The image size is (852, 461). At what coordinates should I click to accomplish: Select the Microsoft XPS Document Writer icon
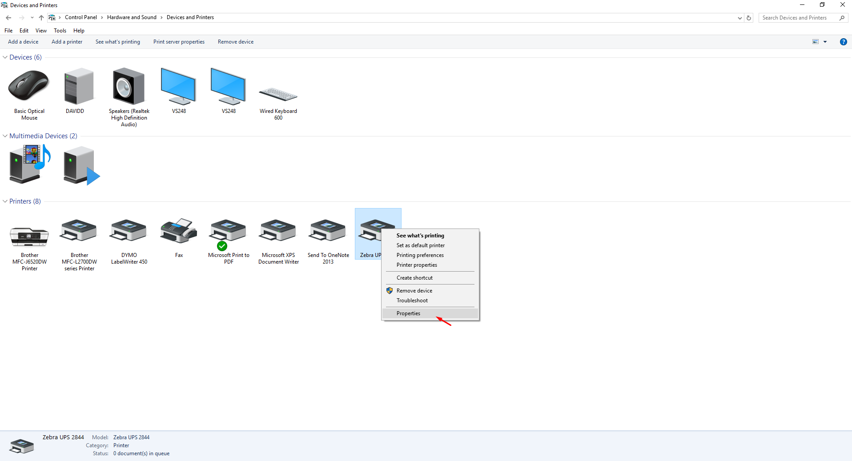coord(278,230)
